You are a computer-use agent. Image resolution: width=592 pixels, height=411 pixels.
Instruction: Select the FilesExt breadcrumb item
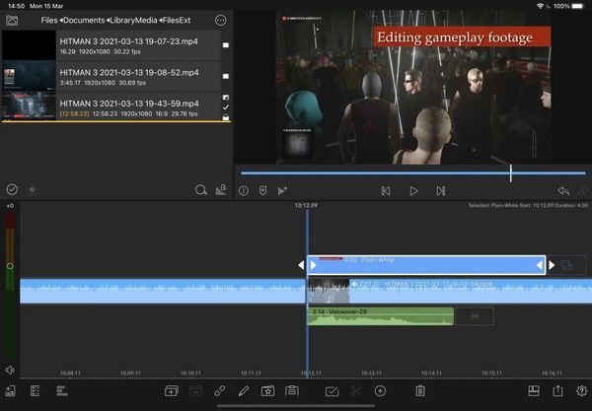pos(177,21)
